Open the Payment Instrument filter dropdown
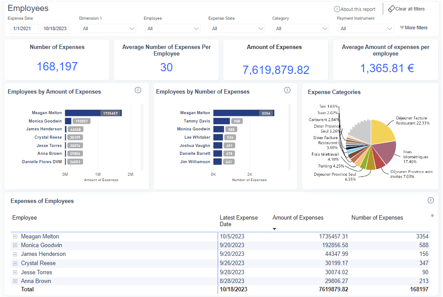443x297 pixels. 366,28
